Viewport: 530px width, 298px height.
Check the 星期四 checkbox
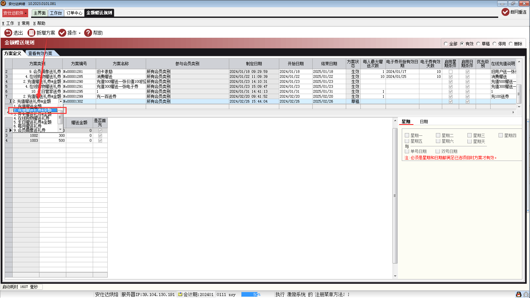[501, 135]
